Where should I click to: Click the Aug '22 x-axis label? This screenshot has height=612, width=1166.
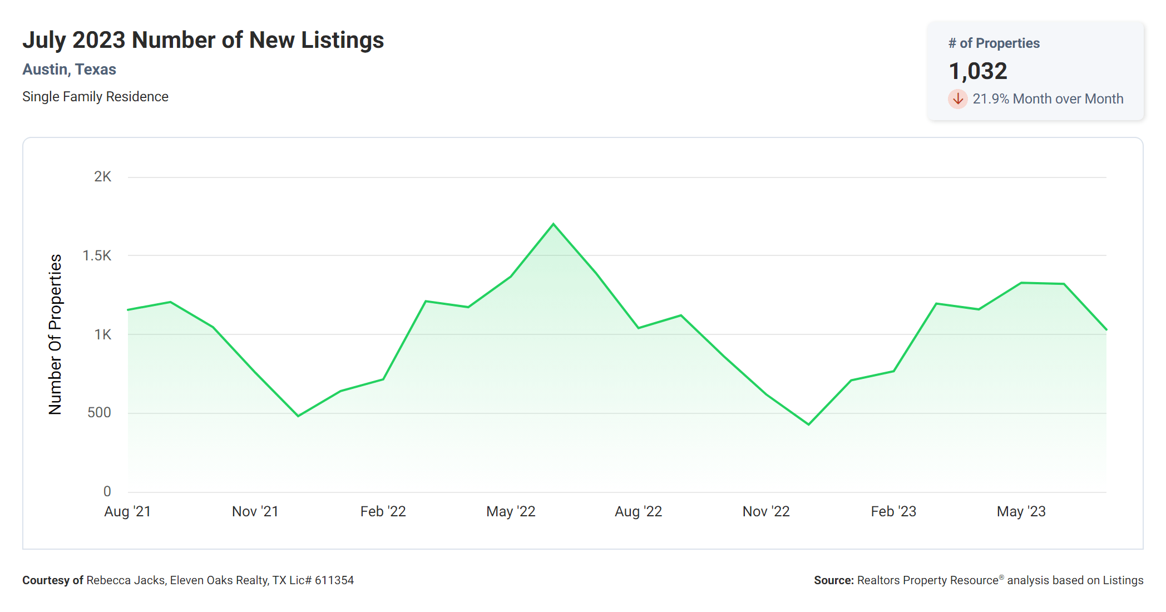click(x=638, y=511)
